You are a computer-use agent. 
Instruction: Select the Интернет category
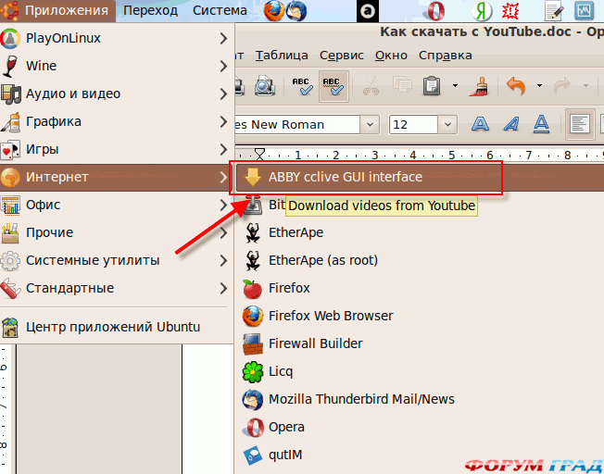coord(116,177)
